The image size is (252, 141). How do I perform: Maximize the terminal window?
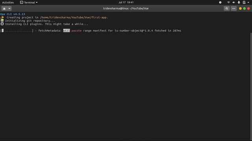[x=244, y=9]
